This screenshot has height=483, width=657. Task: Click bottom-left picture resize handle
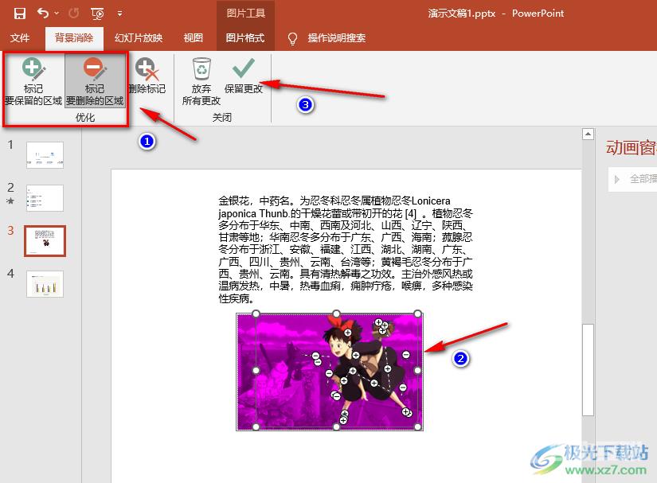click(x=256, y=427)
